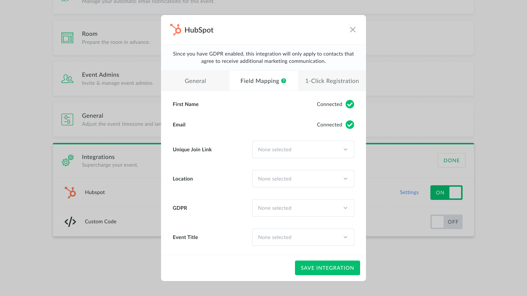Viewport: 527px width, 296px height.
Task: Select a property for Event Title
Action: [303, 237]
